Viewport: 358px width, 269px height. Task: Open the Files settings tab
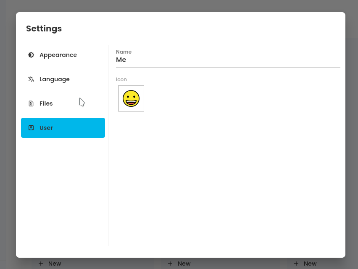pyautogui.click(x=63, y=103)
